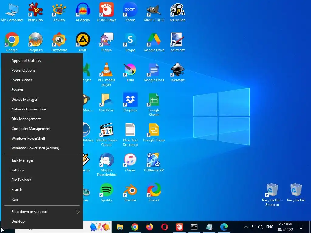Click the volume speaker tray icon
Screen dimensions: 311x233
pos(261,227)
